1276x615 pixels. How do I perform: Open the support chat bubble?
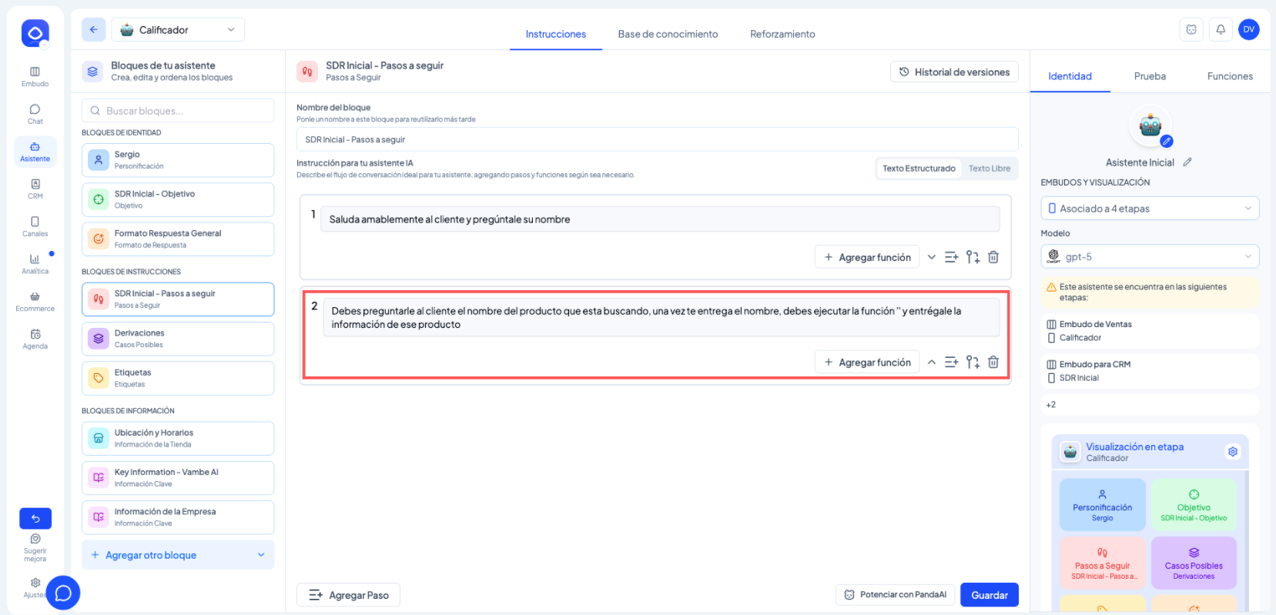coord(63,593)
